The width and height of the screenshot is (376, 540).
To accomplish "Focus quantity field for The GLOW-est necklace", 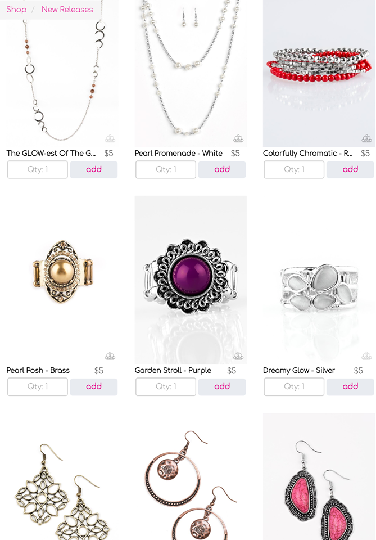I will 38,169.
